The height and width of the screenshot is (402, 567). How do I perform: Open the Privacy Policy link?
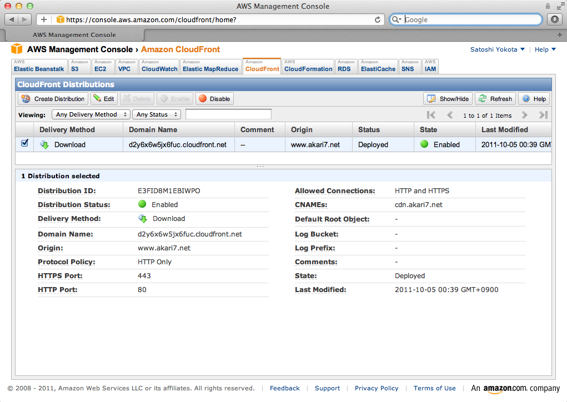pos(377,388)
